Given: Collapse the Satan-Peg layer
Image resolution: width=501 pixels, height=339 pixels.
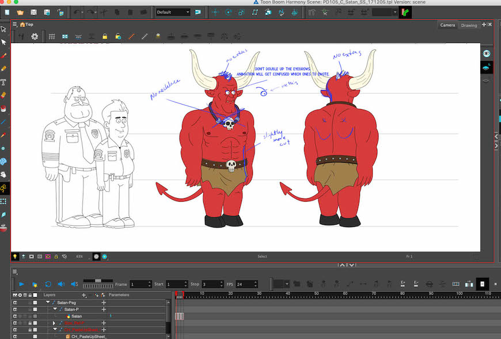Looking at the screenshot, I should [x=48, y=302].
